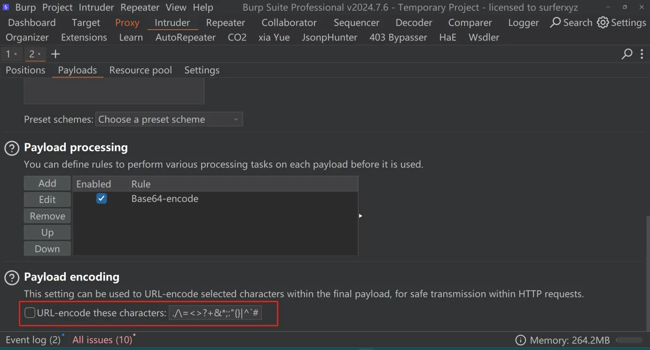Open the Help menu

(x=203, y=8)
